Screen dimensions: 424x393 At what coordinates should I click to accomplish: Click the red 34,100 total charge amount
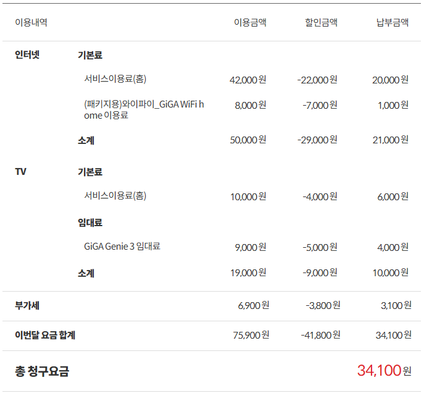379,371
